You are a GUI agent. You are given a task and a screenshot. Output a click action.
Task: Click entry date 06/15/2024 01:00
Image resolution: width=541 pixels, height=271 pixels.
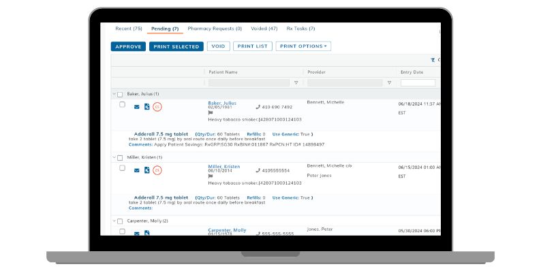coord(419,168)
